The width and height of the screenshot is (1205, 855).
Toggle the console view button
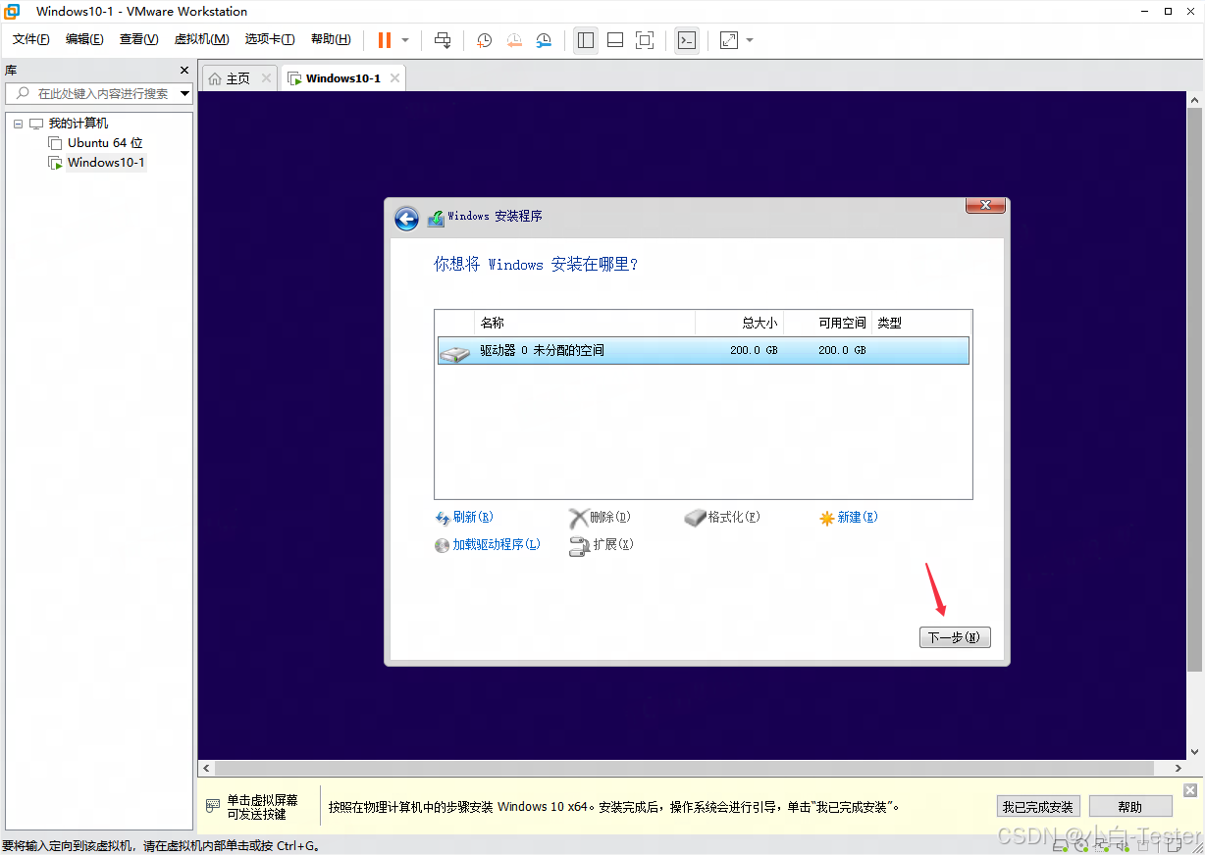687,40
